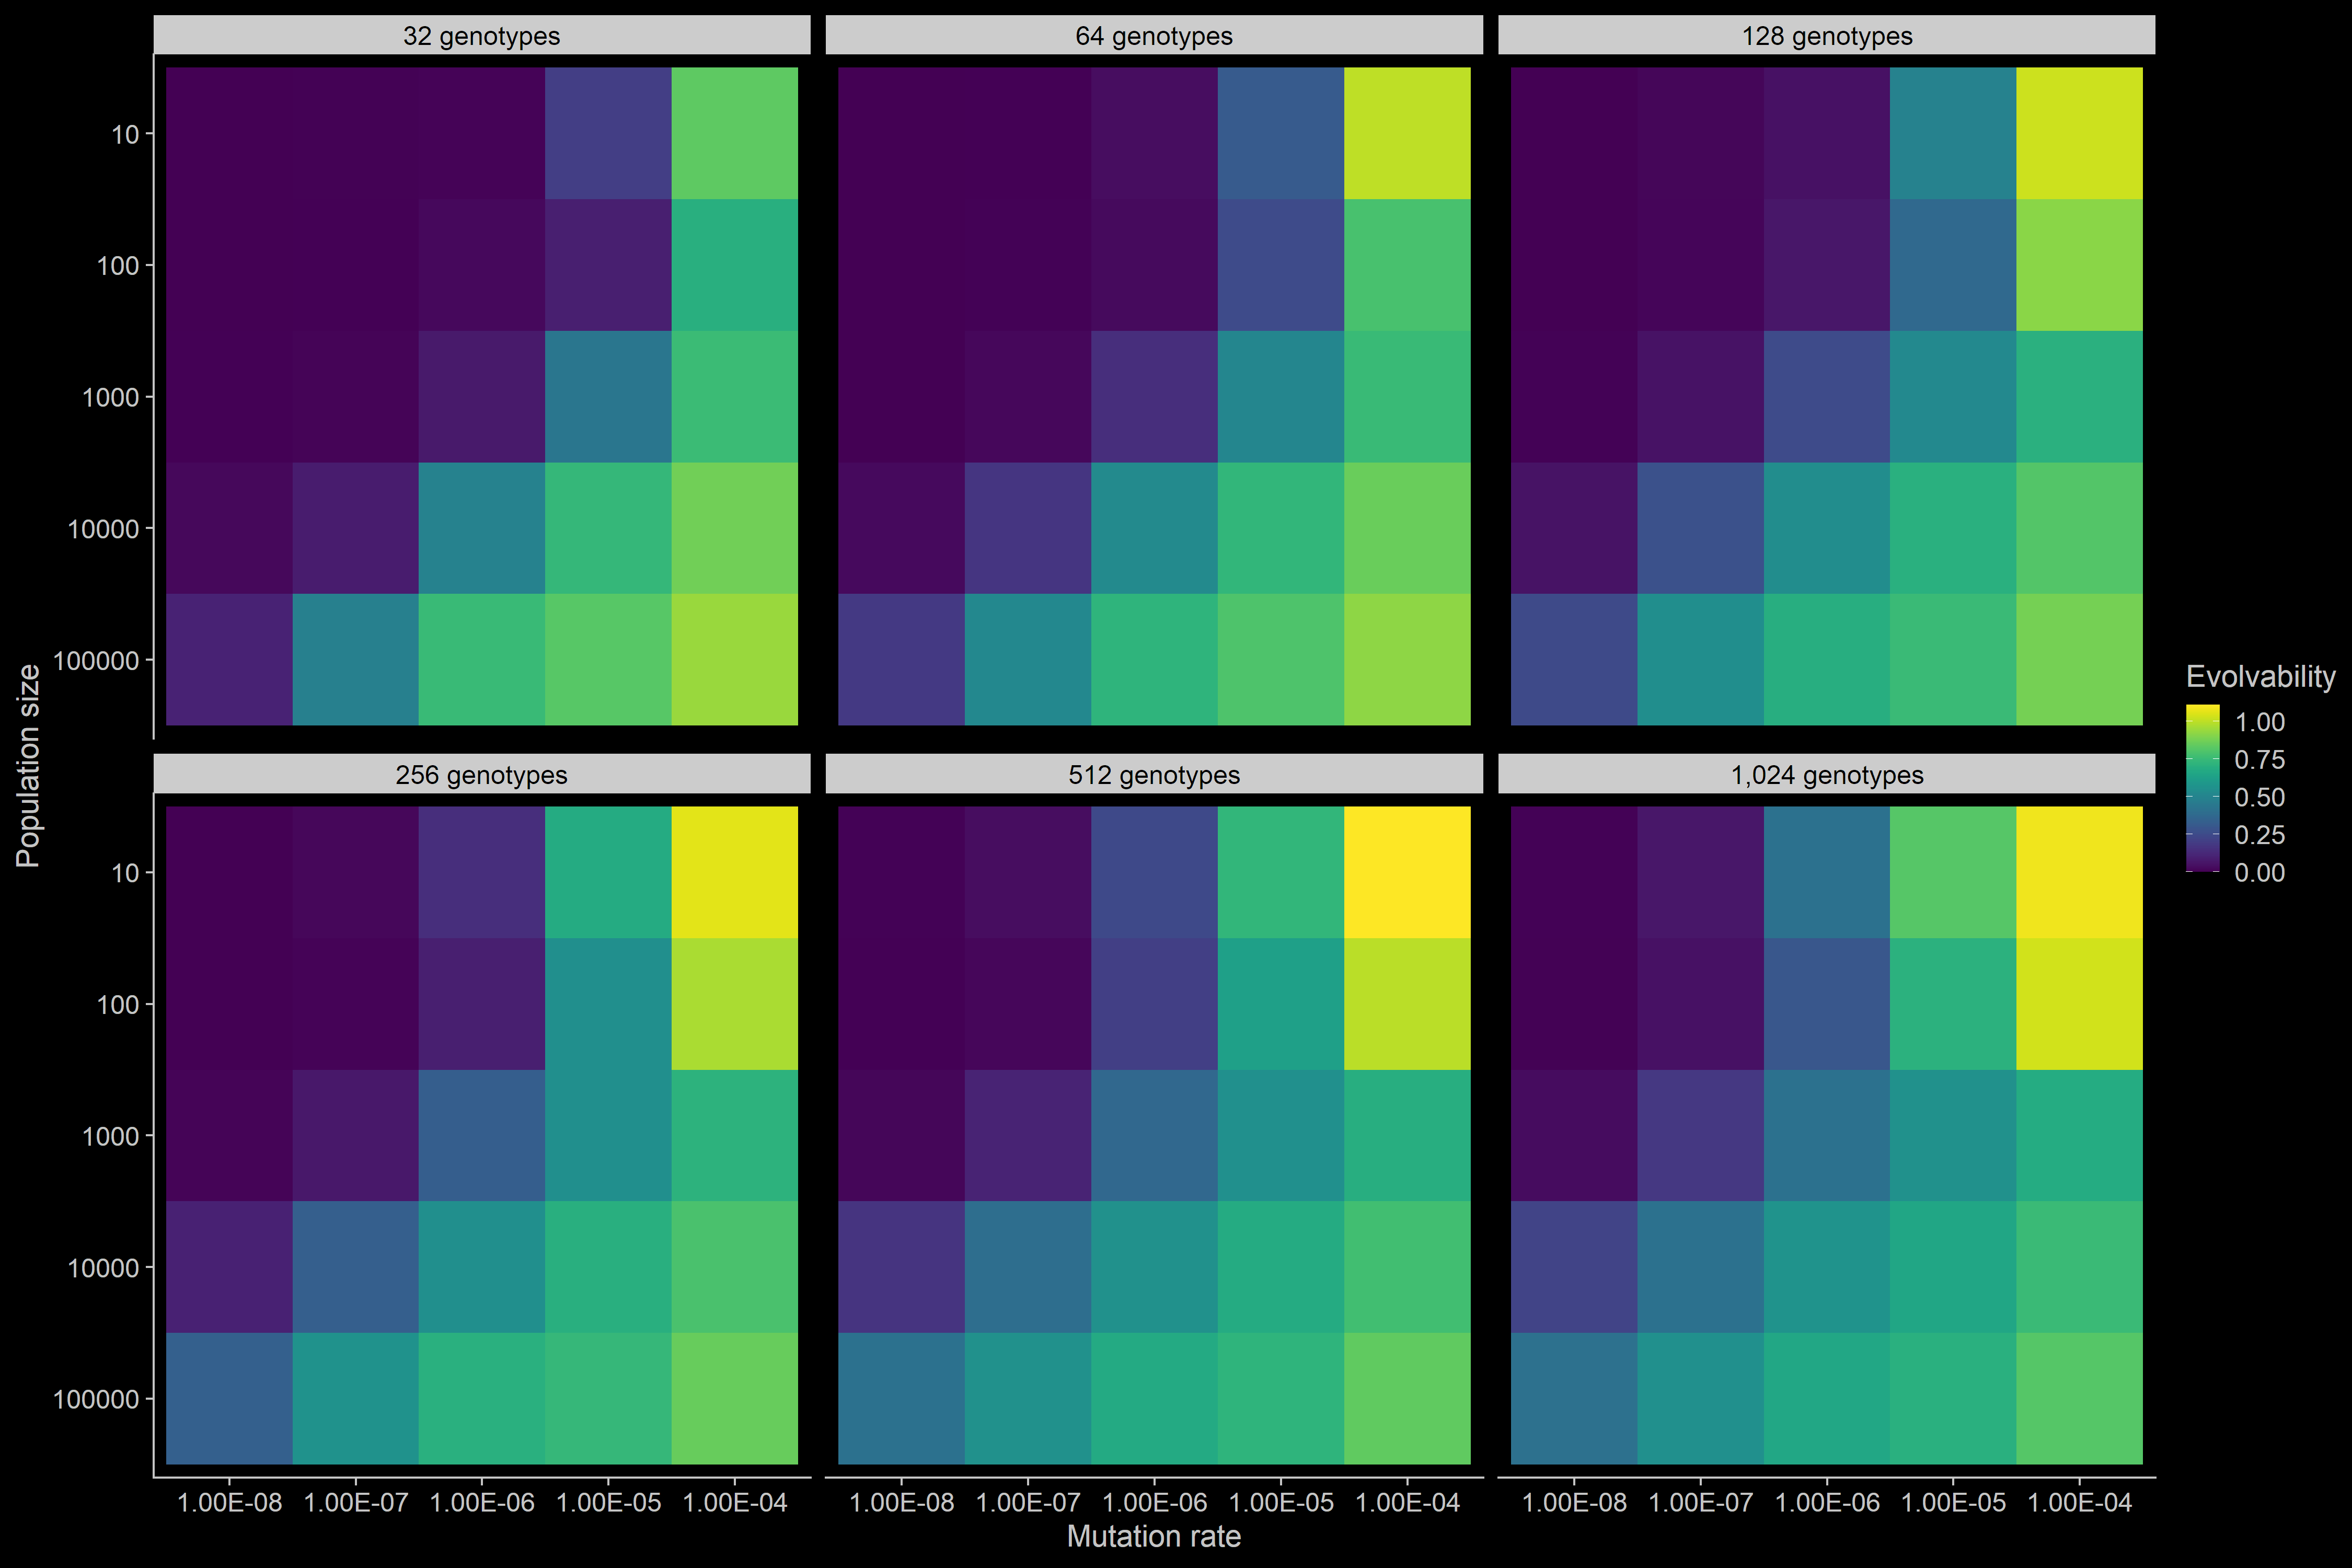2352x1568 pixels.
Task: Click '1.00E-07' under the 512 genotypes panel
Action: click(x=1028, y=1502)
